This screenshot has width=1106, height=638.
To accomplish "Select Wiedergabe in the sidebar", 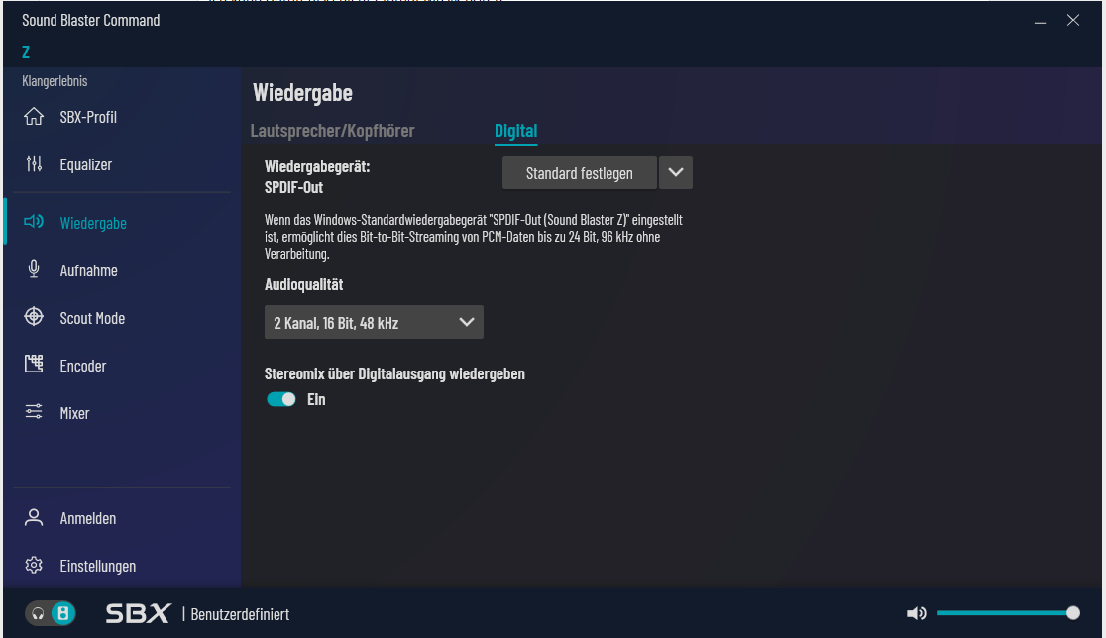I will coord(93,223).
